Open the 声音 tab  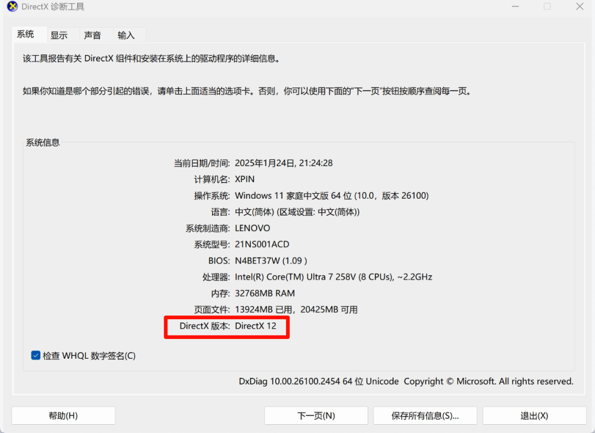[x=92, y=35]
